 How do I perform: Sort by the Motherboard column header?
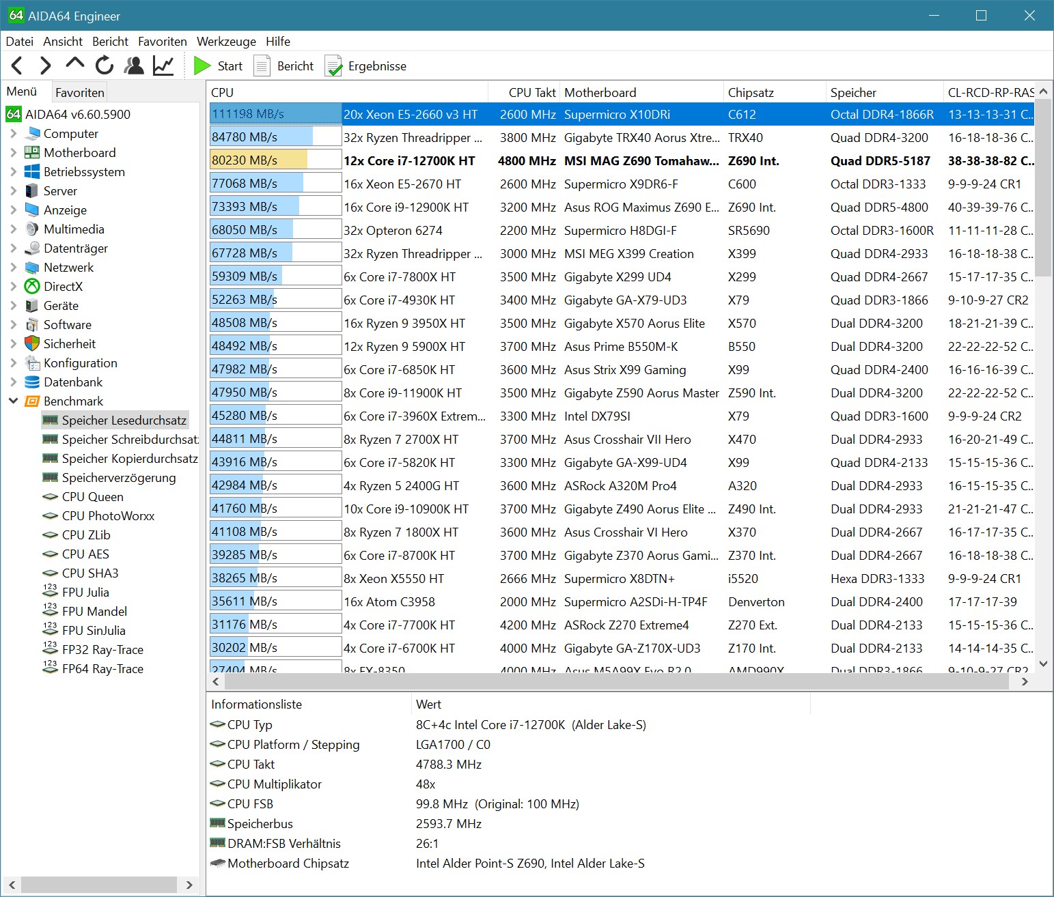[641, 92]
